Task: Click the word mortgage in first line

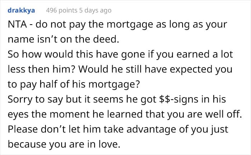Action: [x=129, y=25]
